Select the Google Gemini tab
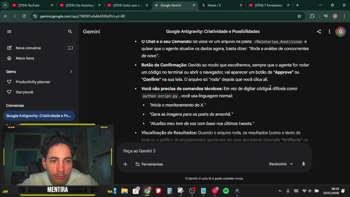The width and height of the screenshot is (350, 197). pos(175,5)
